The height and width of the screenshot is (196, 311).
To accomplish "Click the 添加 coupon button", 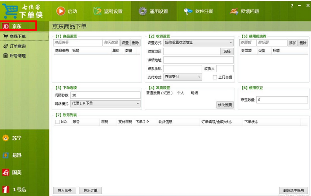I will (293, 42).
